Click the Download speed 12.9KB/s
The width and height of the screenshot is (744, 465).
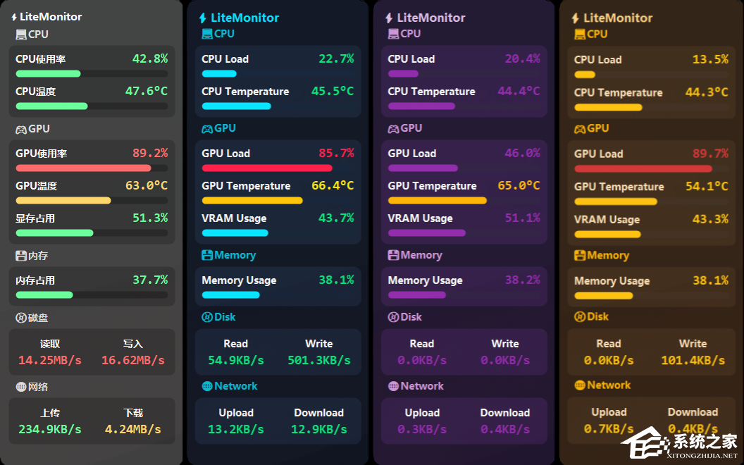[319, 429]
